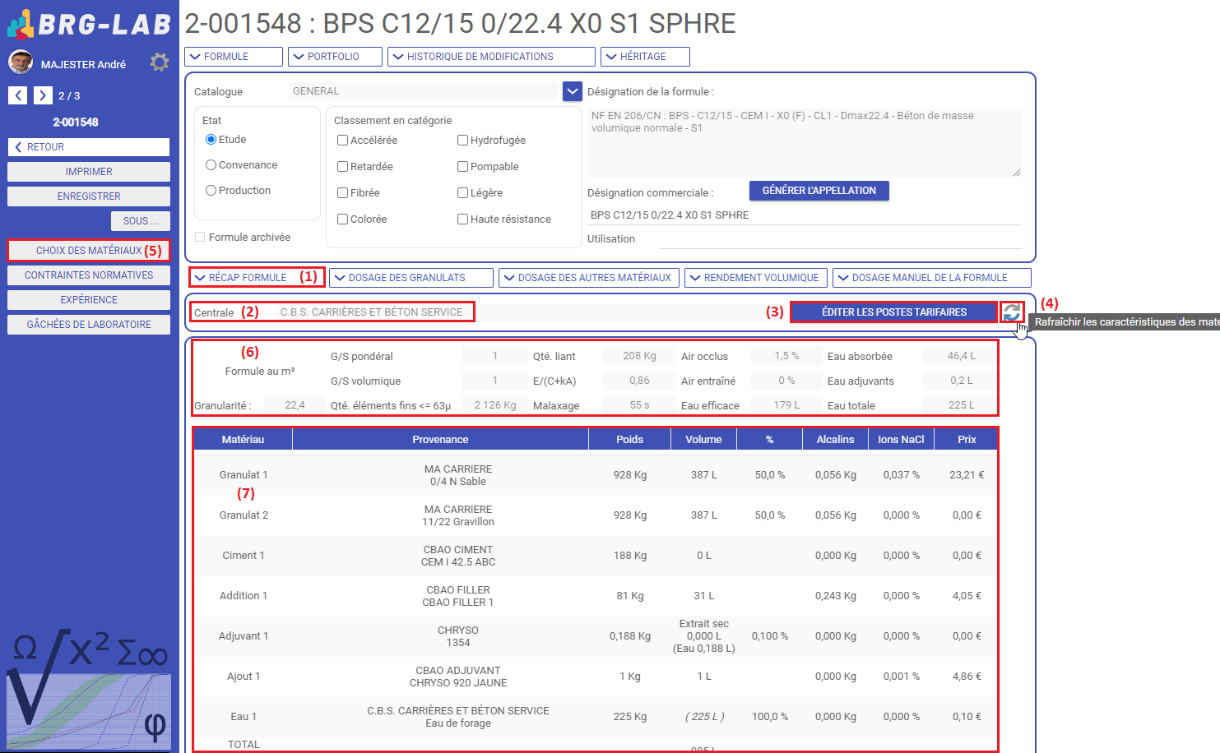Check the Pompable category box
The height and width of the screenshot is (753, 1220).
tap(463, 167)
